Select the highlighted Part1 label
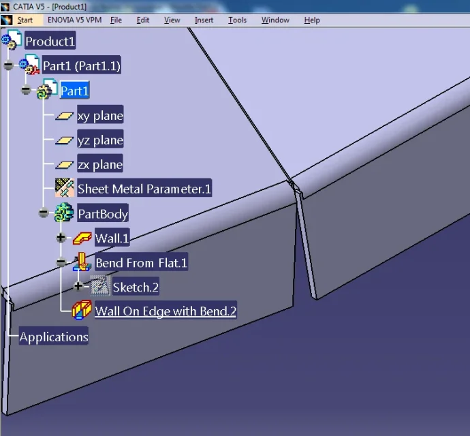 click(x=75, y=90)
